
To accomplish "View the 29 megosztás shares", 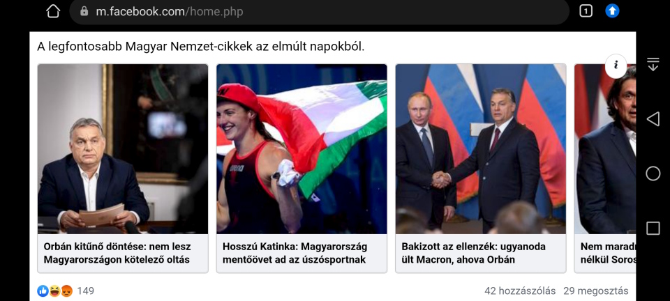I will pos(595,291).
